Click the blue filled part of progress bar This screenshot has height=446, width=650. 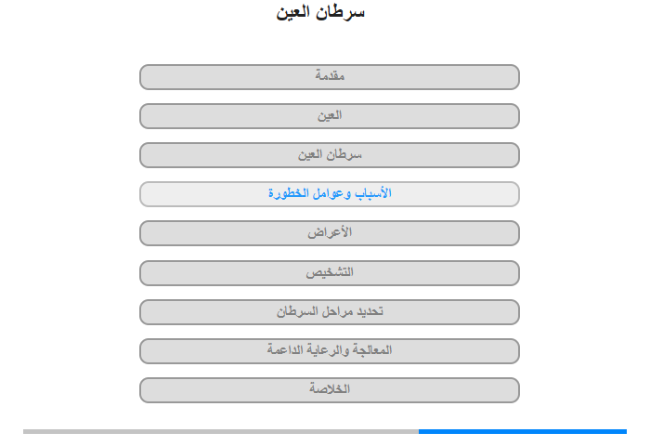click(x=522, y=431)
